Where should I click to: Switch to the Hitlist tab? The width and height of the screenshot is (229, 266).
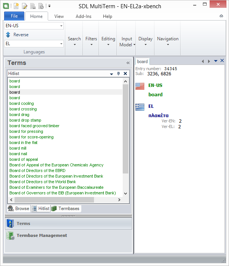point(41,209)
